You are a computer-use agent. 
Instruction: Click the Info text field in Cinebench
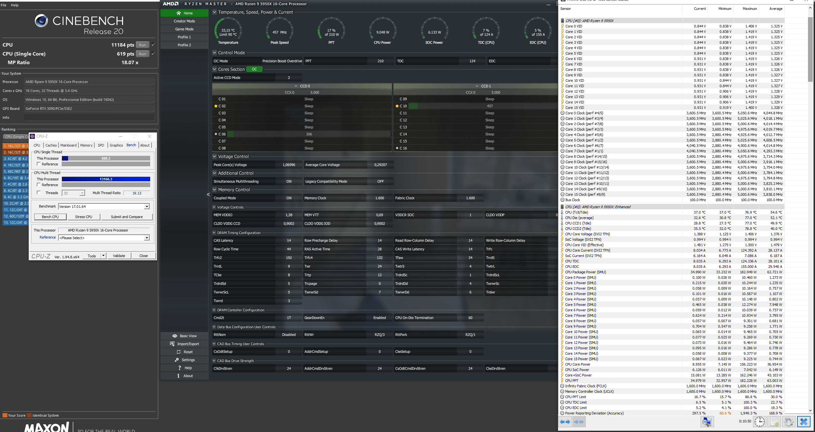pos(89,117)
